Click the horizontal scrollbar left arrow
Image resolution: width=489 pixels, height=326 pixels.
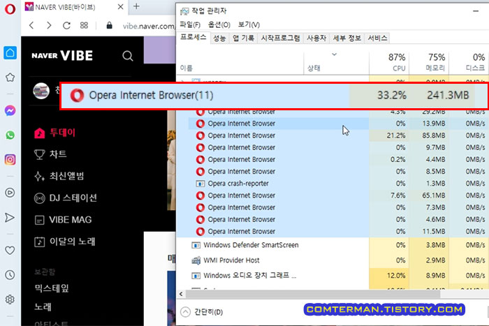click(181, 294)
